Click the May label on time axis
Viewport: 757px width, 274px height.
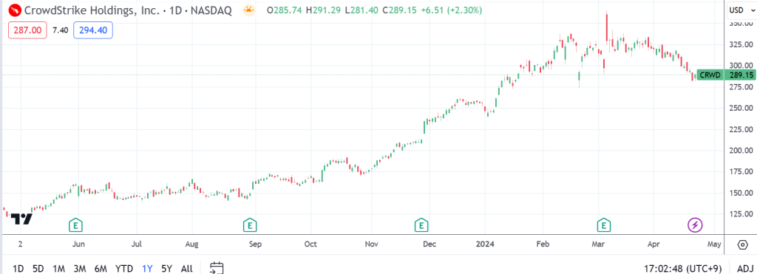pos(715,244)
